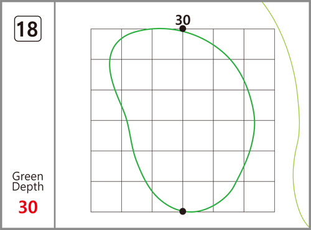Screen dimensions: 311x230
Task: Click the gray vertical divider beside the hole number
Action: tap(55, 115)
